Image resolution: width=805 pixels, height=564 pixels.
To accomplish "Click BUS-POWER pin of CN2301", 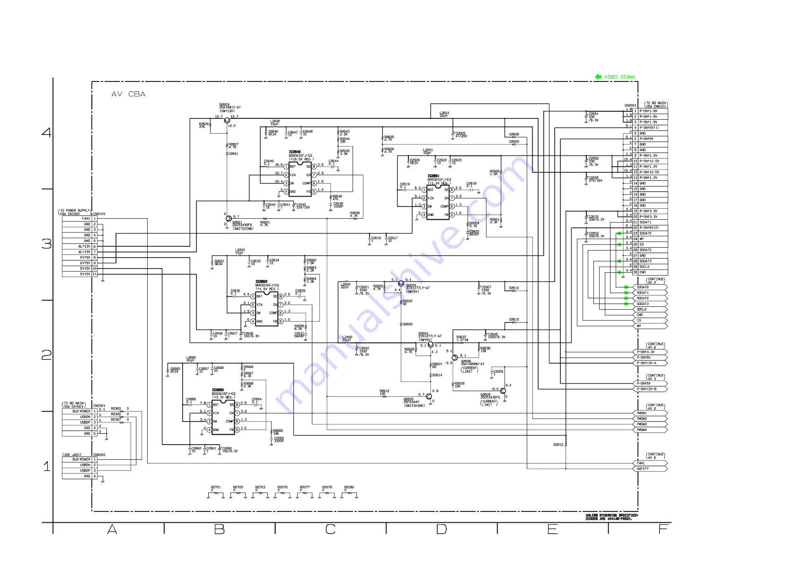I will tap(80, 411).
